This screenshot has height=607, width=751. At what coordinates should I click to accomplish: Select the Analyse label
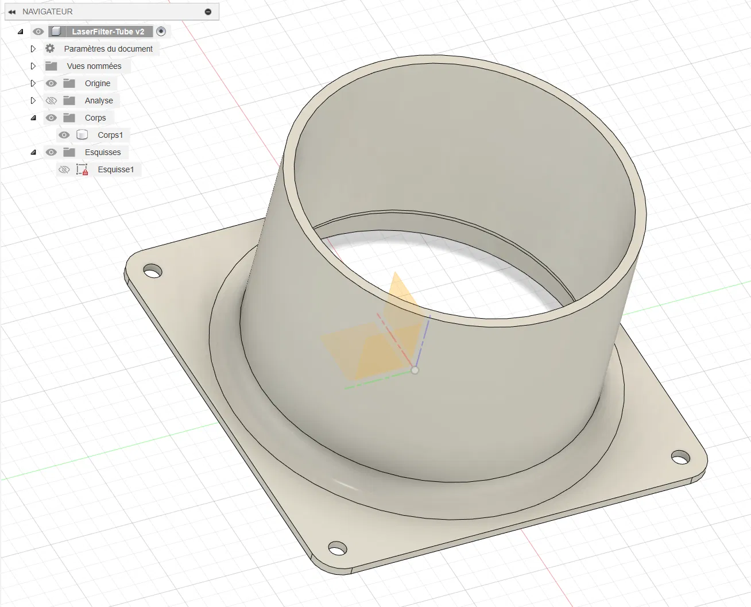pos(99,100)
